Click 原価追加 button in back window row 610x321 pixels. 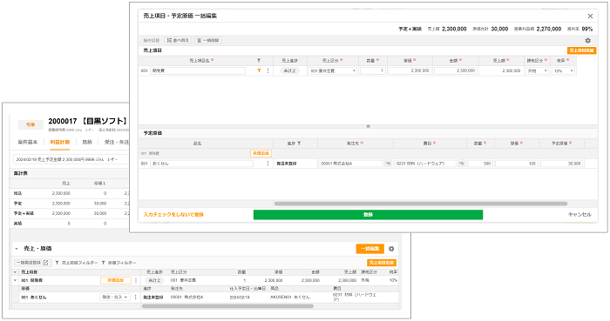pos(116,280)
